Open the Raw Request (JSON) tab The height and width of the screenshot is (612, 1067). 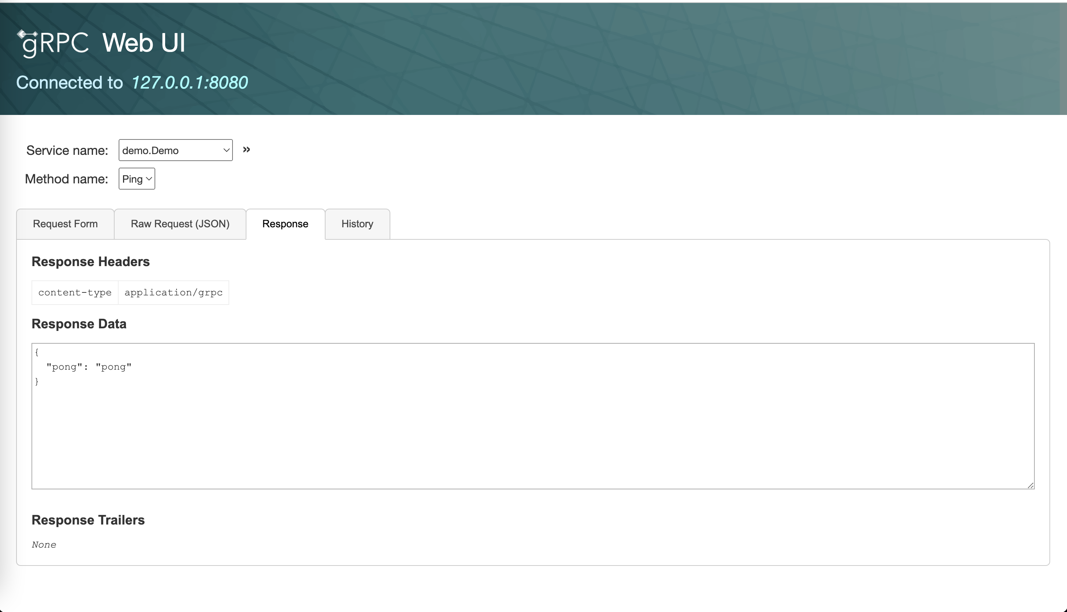[180, 224]
